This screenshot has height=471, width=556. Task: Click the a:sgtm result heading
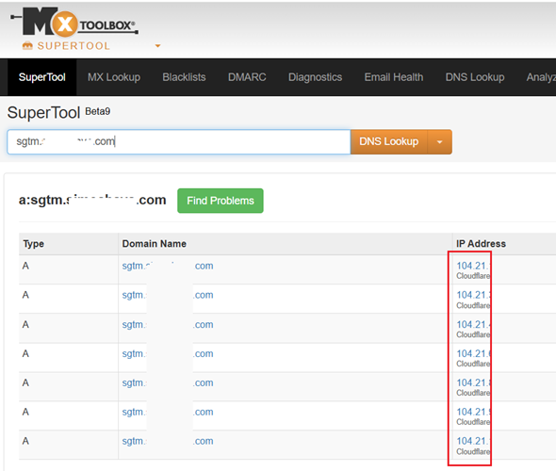coord(92,201)
